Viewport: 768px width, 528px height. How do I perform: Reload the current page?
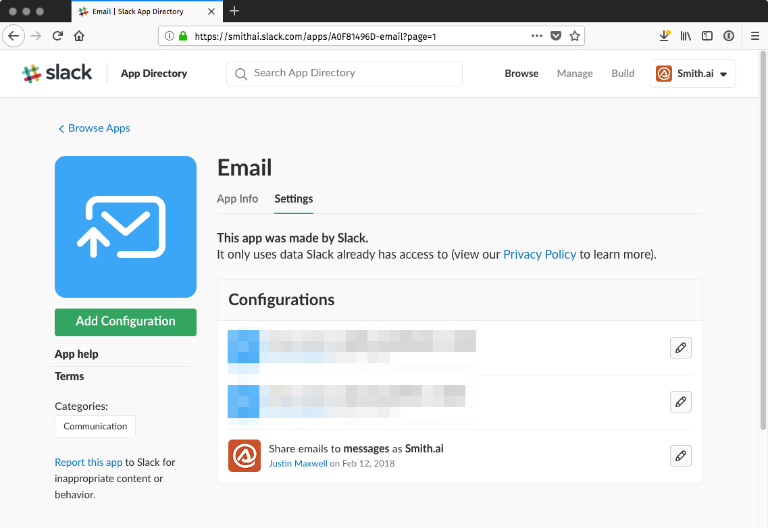point(57,36)
